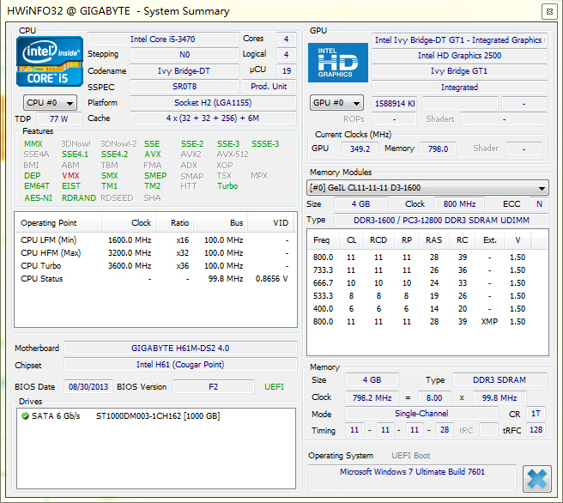Click the 1588914 KB GPU memory field
563x503 pixels.
[x=394, y=104]
